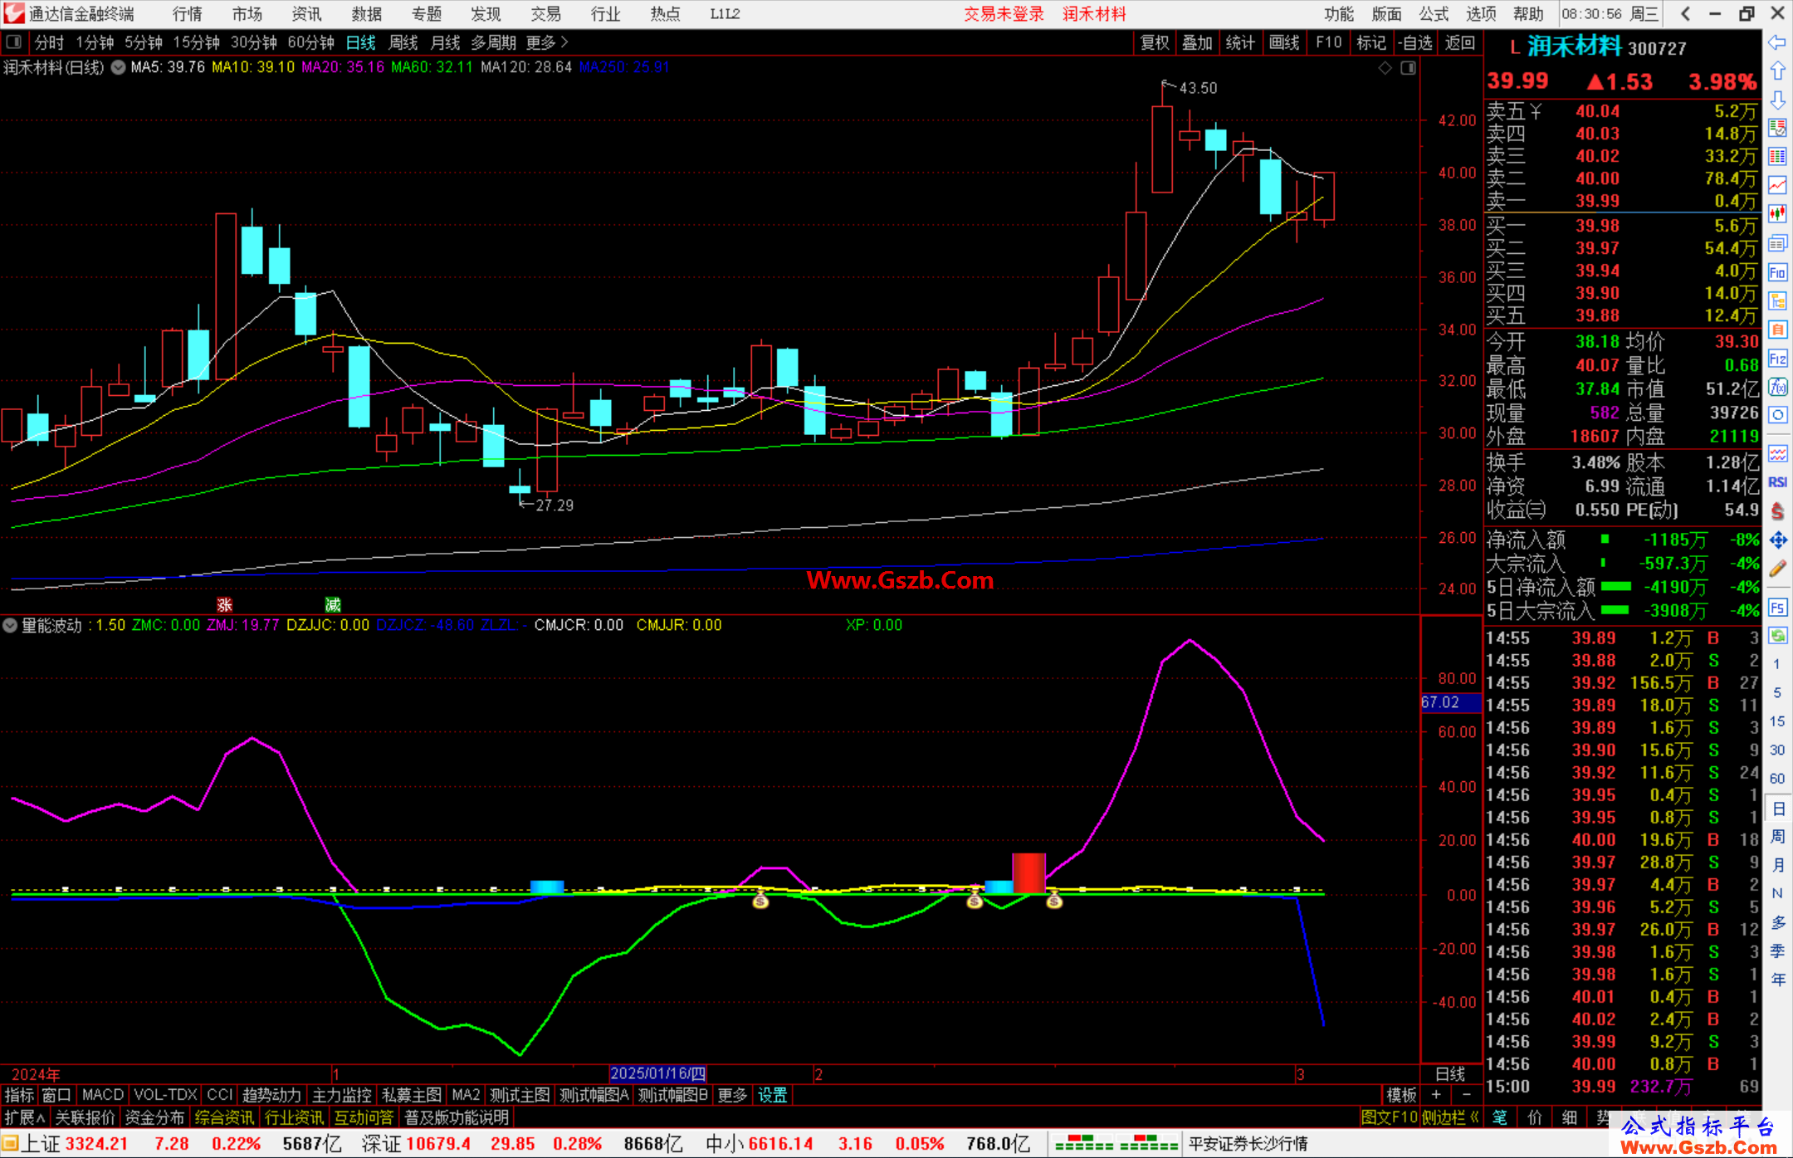Click the diamond icon above the chart
The image size is (1793, 1158).
1385,68
